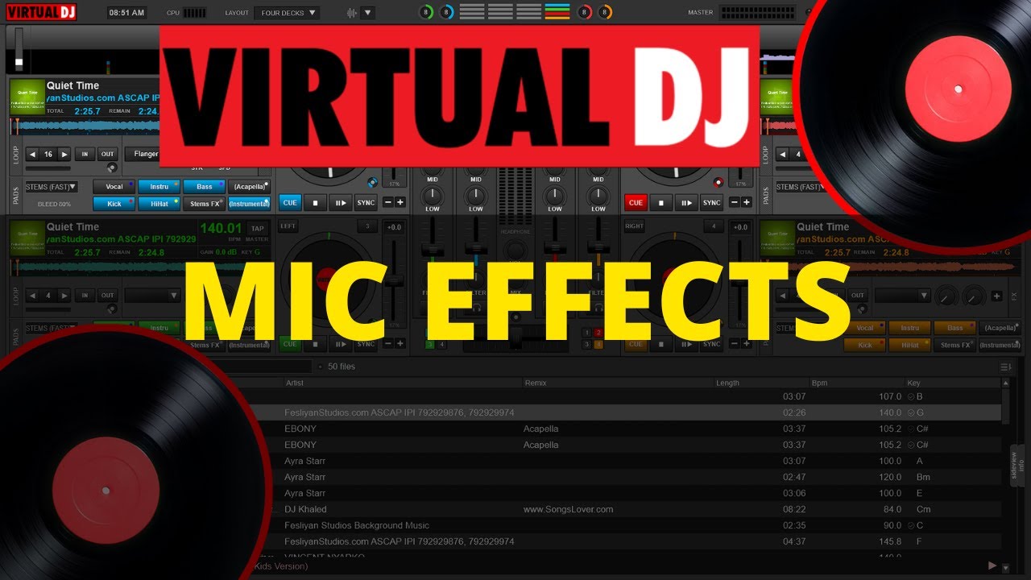Toggle SYNC on the red deck
The height and width of the screenshot is (580, 1031).
click(712, 203)
